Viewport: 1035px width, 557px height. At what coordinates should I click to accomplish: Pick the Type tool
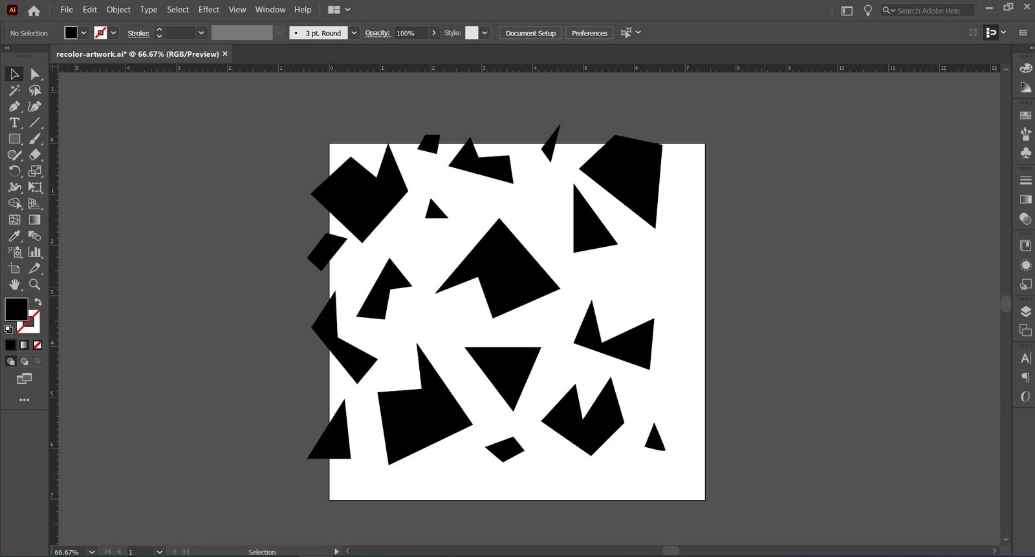[14, 123]
